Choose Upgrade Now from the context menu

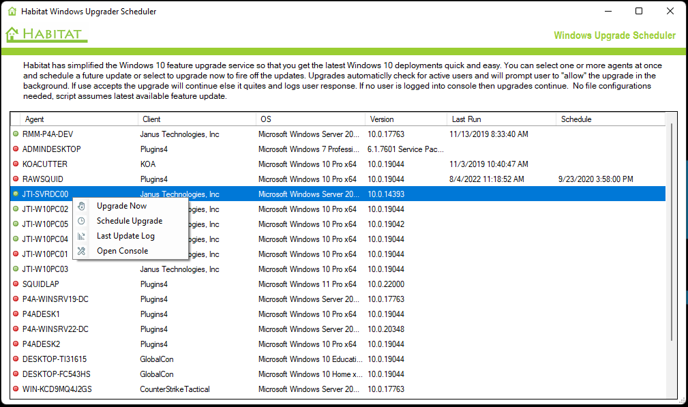[121, 205]
